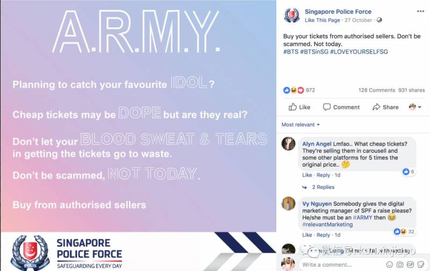Image resolution: width=430 pixels, height=271 pixels.
Task: Open the profile switcher dropdown beside Share
Action: pyautogui.click(x=415, y=107)
